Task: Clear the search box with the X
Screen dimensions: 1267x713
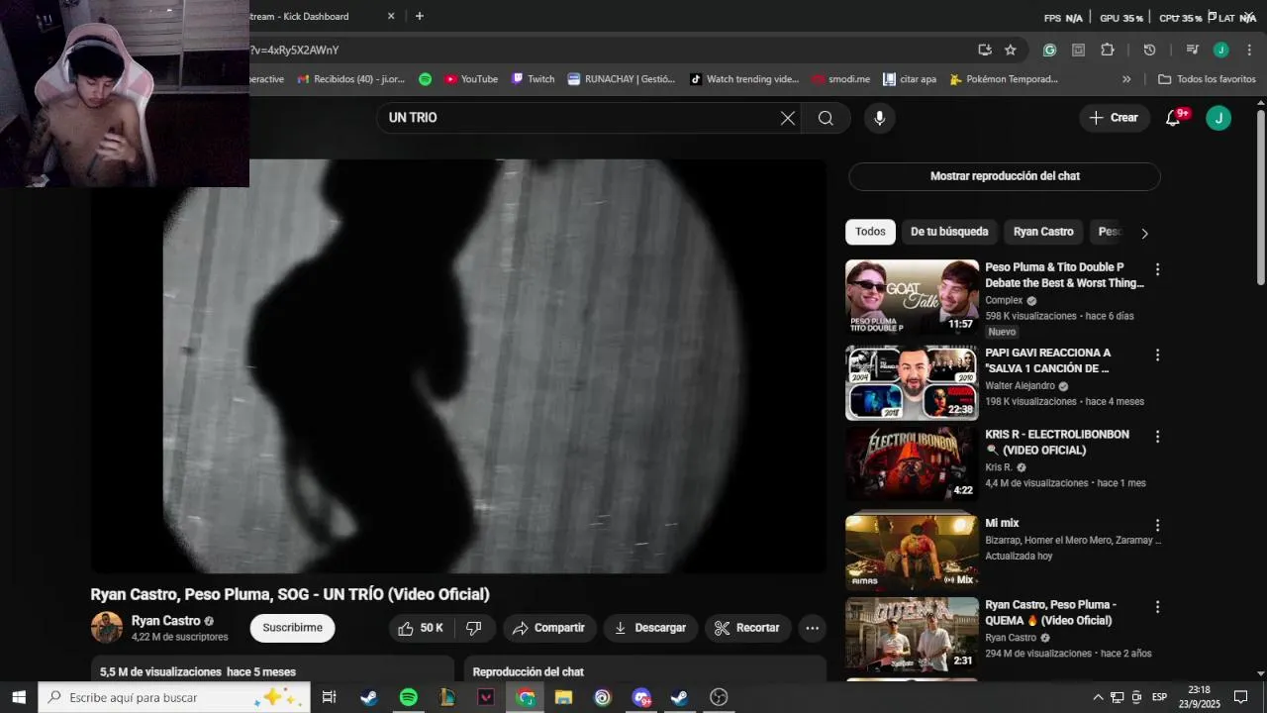Action: click(x=788, y=118)
